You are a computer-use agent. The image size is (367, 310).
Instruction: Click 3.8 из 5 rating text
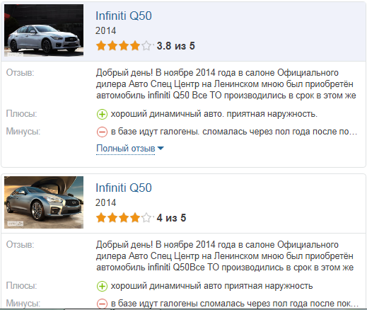point(176,46)
